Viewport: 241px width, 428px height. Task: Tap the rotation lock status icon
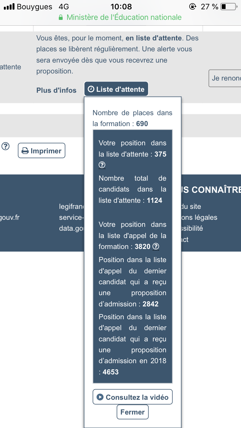tap(193, 6)
